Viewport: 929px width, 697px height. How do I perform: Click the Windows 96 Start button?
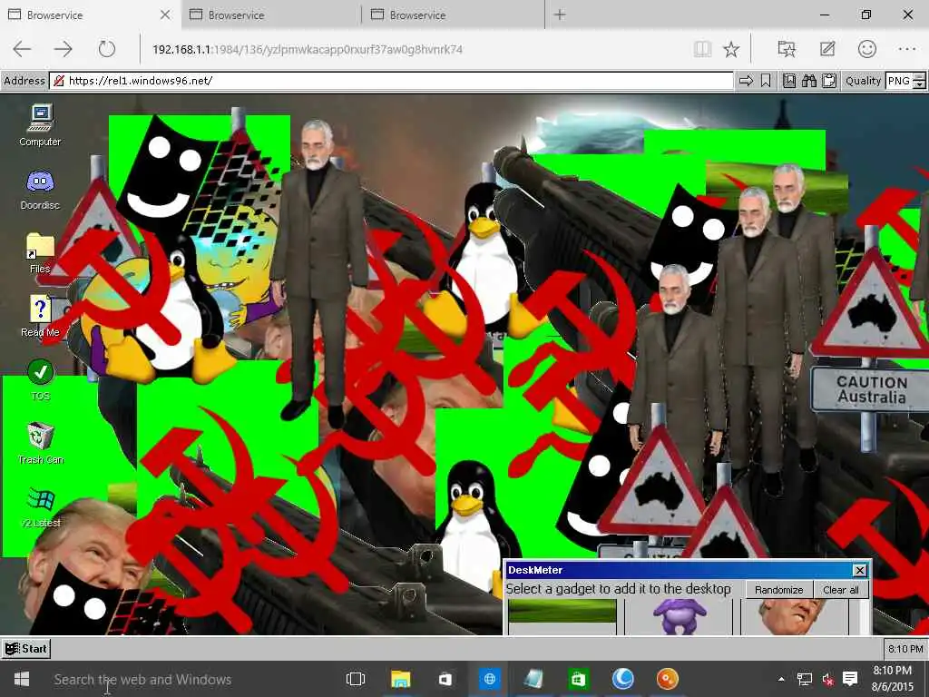click(26, 648)
